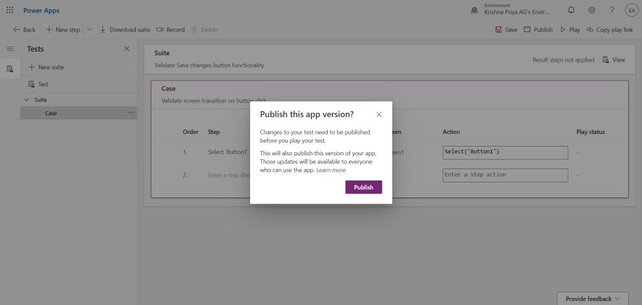Screen dimensions: 642x305
Task: Click the Tests panel icon in left rail
Action: (9, 69)
